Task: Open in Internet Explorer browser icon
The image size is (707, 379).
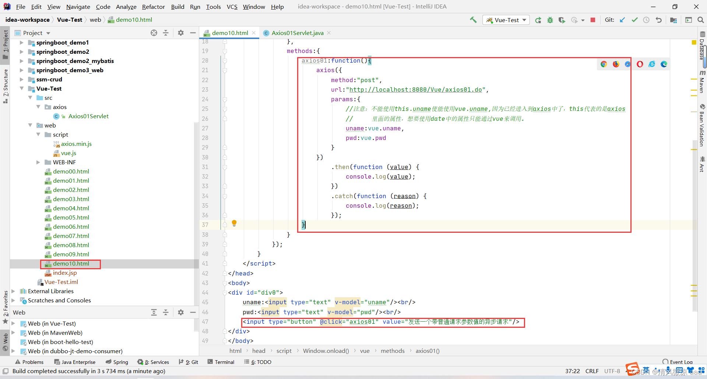Action: point(652,64)
